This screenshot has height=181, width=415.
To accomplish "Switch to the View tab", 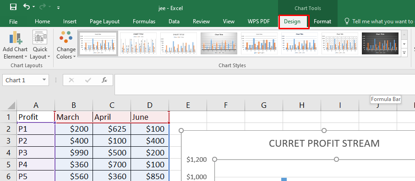I will (x=229, y=21).
